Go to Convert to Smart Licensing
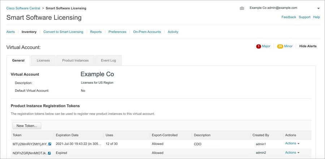This screenshot has height=159, width=325. pyautogui.click(x=63, y=32)
